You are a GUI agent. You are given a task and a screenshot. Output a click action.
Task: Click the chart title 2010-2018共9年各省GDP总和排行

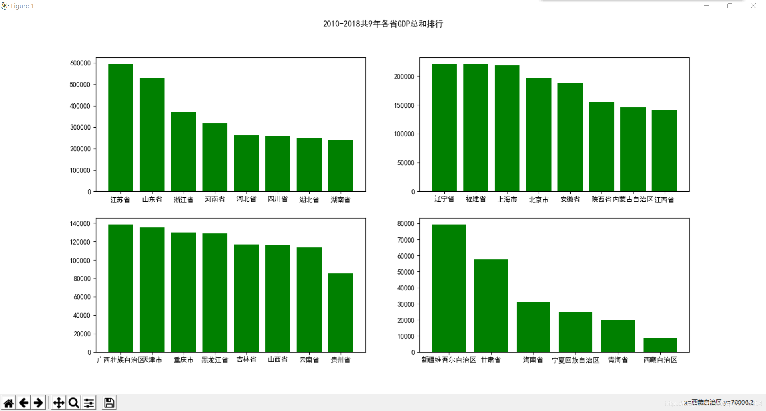(383, 24)
